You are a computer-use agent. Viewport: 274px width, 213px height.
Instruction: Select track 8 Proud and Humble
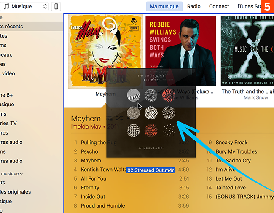pos(102,206)
